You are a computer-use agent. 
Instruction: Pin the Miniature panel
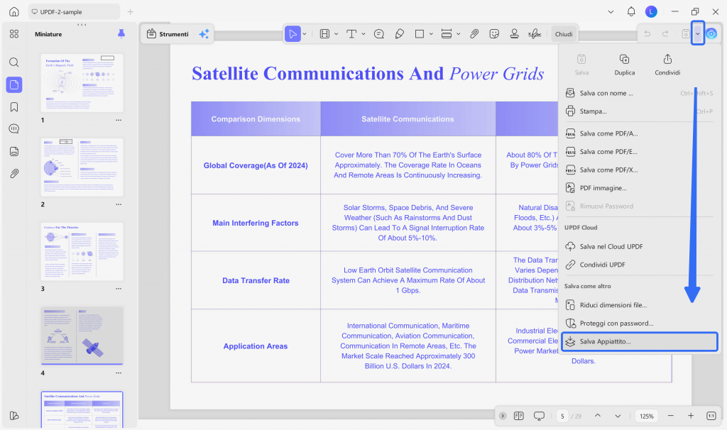(x=121, y=34)
